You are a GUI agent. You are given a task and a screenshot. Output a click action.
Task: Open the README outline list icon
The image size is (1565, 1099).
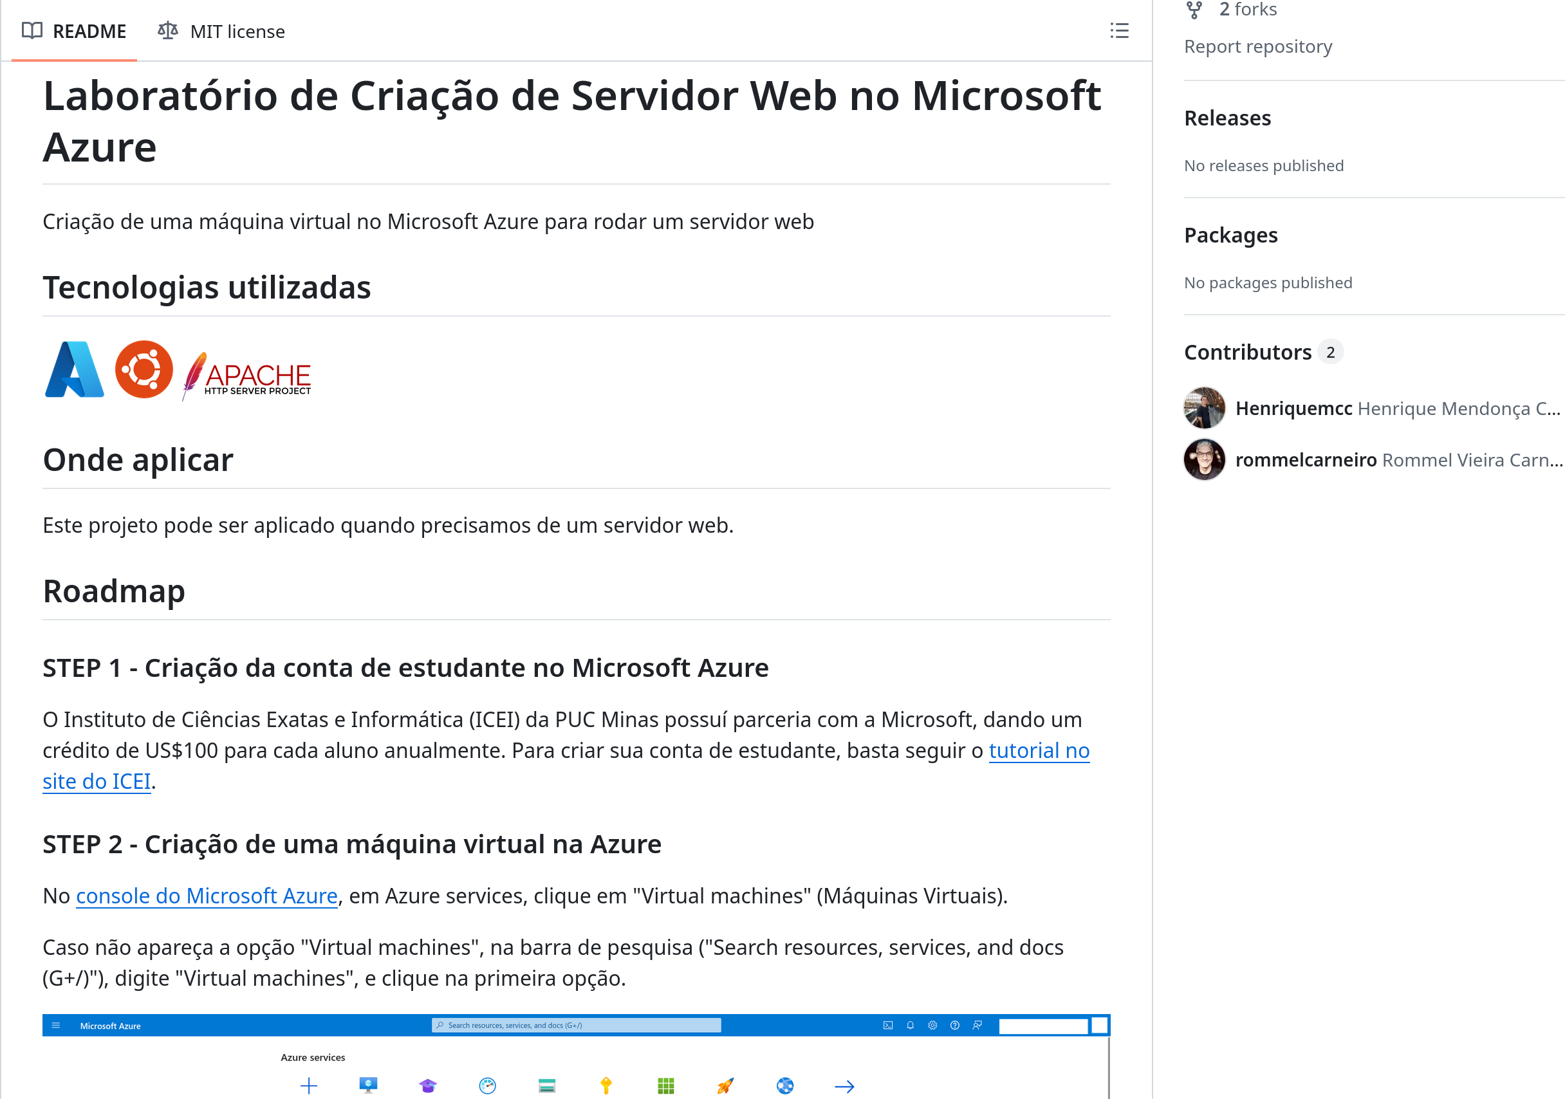point(1120,31)
